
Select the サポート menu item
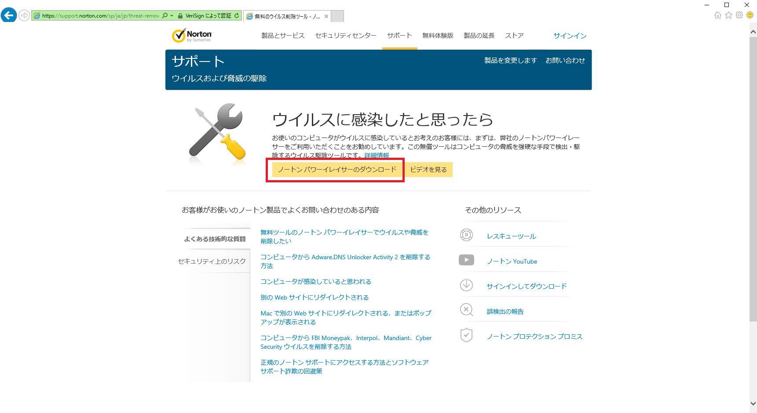click(399, 36)
